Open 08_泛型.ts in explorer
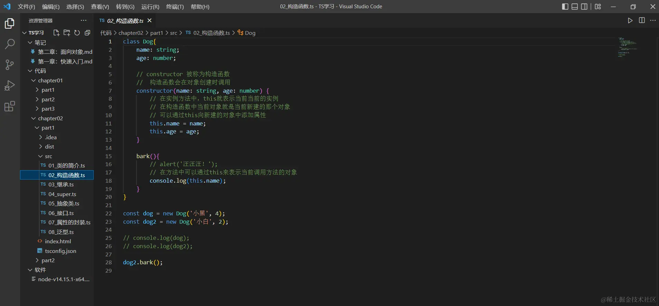Image resolution: width=659 pixels, height=306 pixels. [61, 232]
